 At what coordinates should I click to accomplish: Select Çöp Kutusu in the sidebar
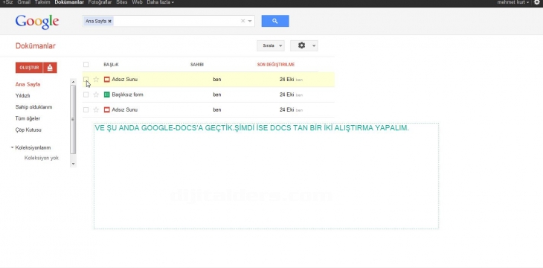pos(28,130)
